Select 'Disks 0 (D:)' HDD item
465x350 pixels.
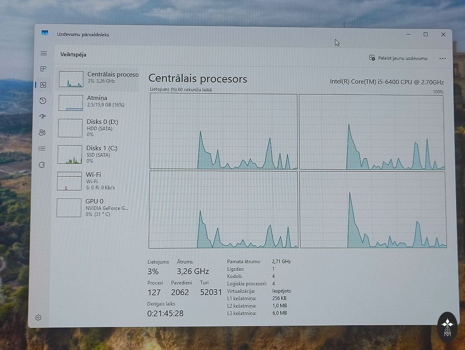pos(98,128)
